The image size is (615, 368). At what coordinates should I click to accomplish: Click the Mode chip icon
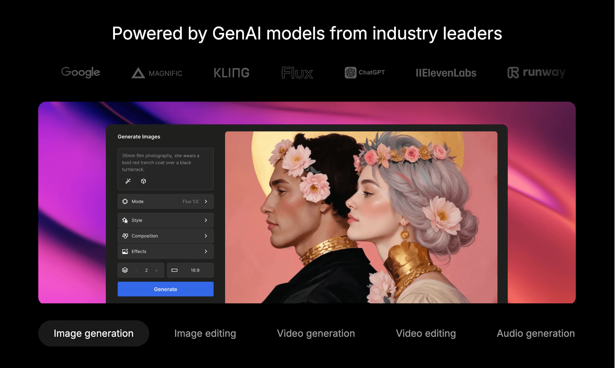tap(125, 201)
